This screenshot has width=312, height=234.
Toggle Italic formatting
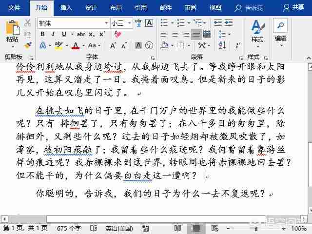[52, 34]
